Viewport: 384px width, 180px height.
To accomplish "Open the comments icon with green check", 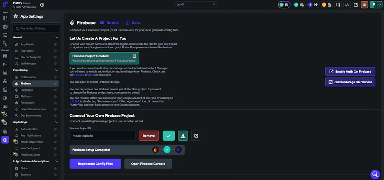I will pyautogui.click(x=299, y=5).
